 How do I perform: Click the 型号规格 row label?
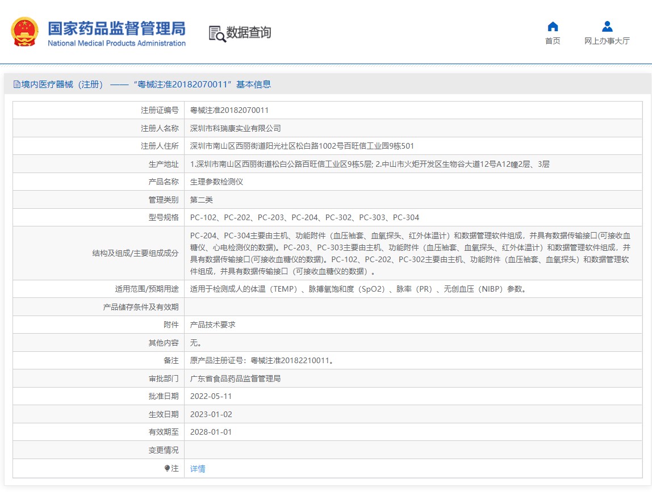coord(164,217)
